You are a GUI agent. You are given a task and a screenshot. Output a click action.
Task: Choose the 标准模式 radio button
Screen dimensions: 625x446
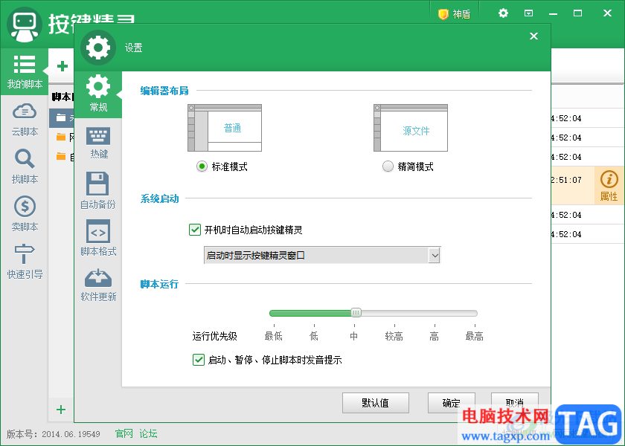[202, 167]
